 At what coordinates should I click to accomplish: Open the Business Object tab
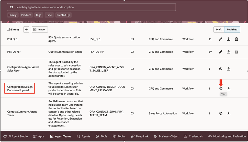166,136
